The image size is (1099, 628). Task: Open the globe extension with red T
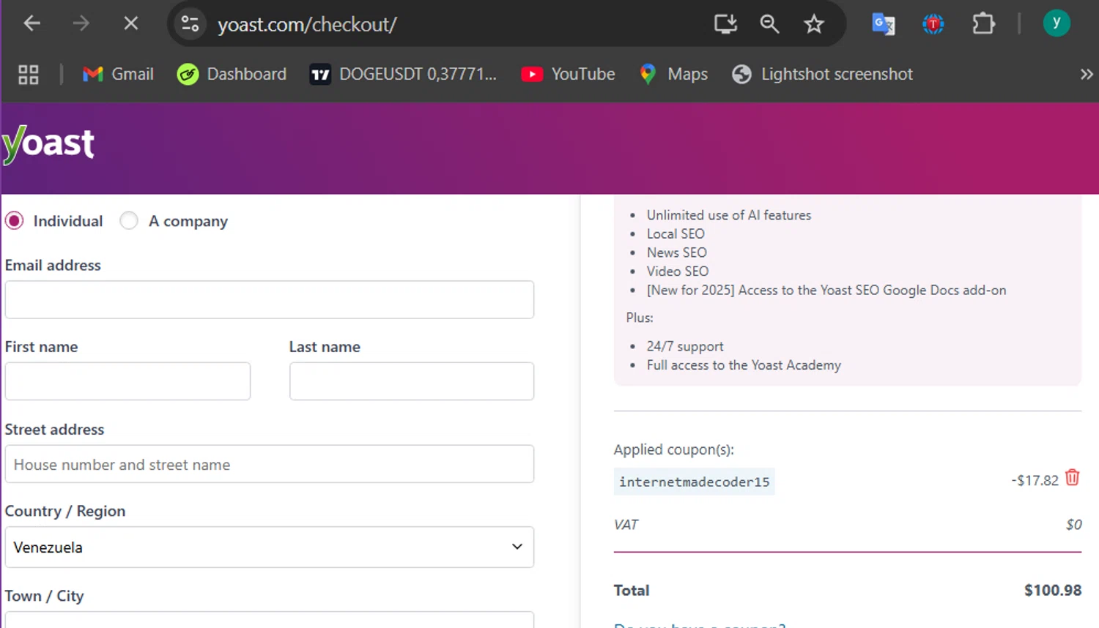[933, 24]
